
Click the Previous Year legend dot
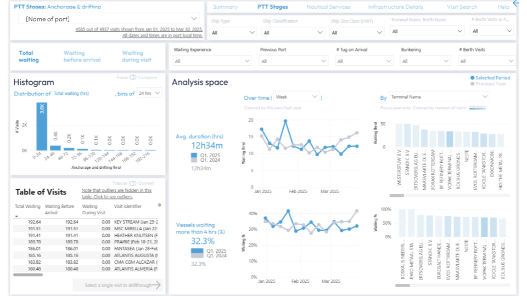coord(473,84)
